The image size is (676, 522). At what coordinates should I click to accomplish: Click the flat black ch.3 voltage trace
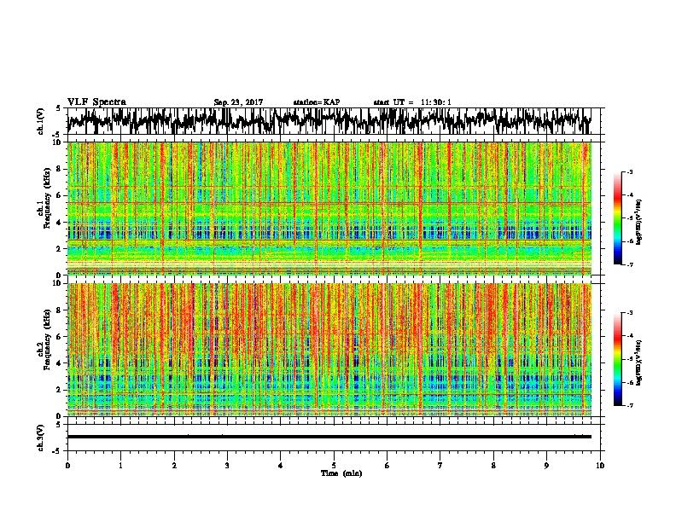(329, 437)
